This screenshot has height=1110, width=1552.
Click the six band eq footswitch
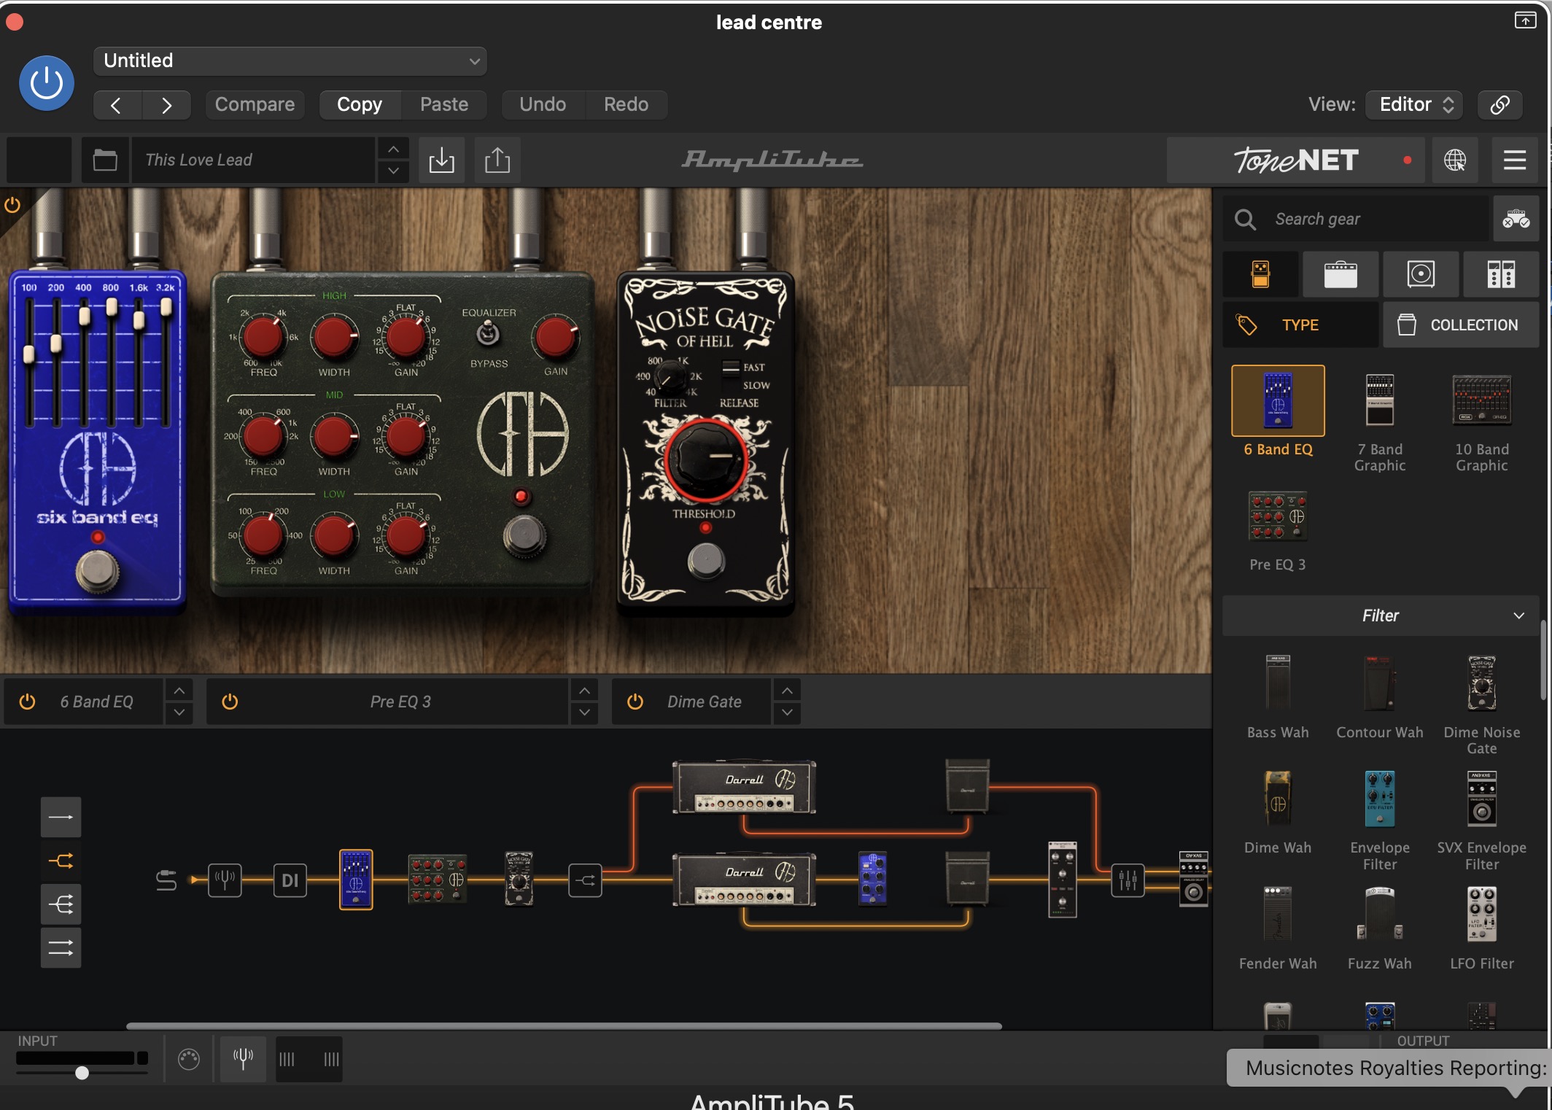tap(97, 570)
